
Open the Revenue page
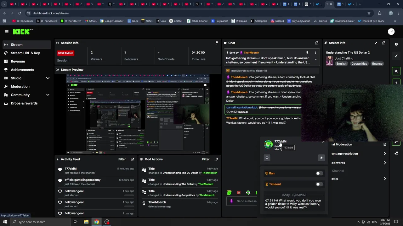27,62
